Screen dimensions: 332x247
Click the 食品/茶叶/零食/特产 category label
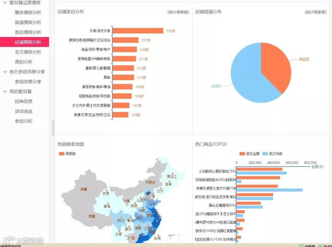tap(96, 49)
